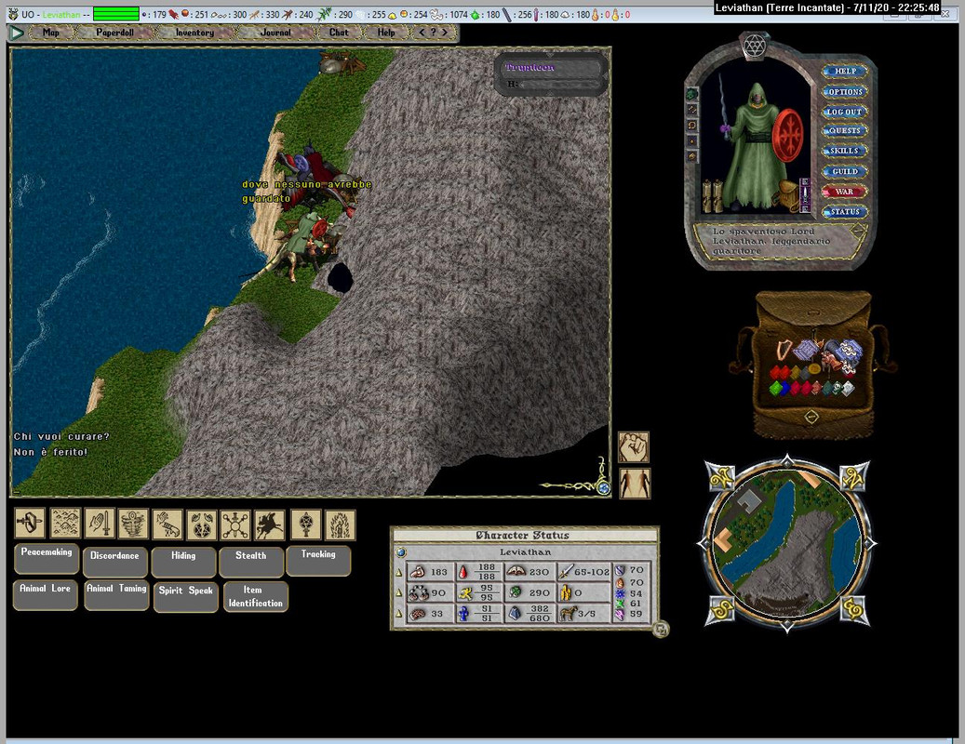Activate the hand and sword hotbar icon
965x744 pixels.
point(100,524)
